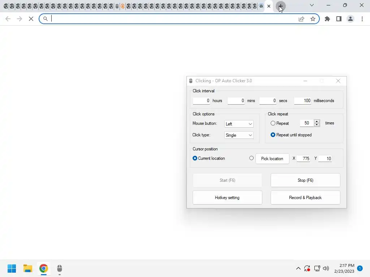
Task: Decrease the repeat count with the down arrow
Action: pos(317,124)
